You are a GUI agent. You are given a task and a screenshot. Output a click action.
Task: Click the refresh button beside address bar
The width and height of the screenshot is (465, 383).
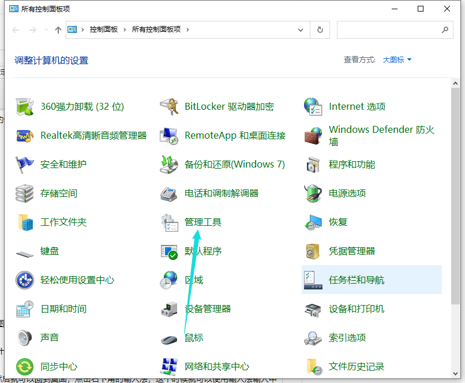pyautogui.click(x=320, y=29)
